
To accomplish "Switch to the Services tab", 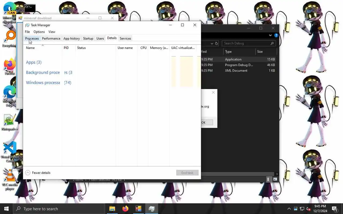I will click(125, 39).
